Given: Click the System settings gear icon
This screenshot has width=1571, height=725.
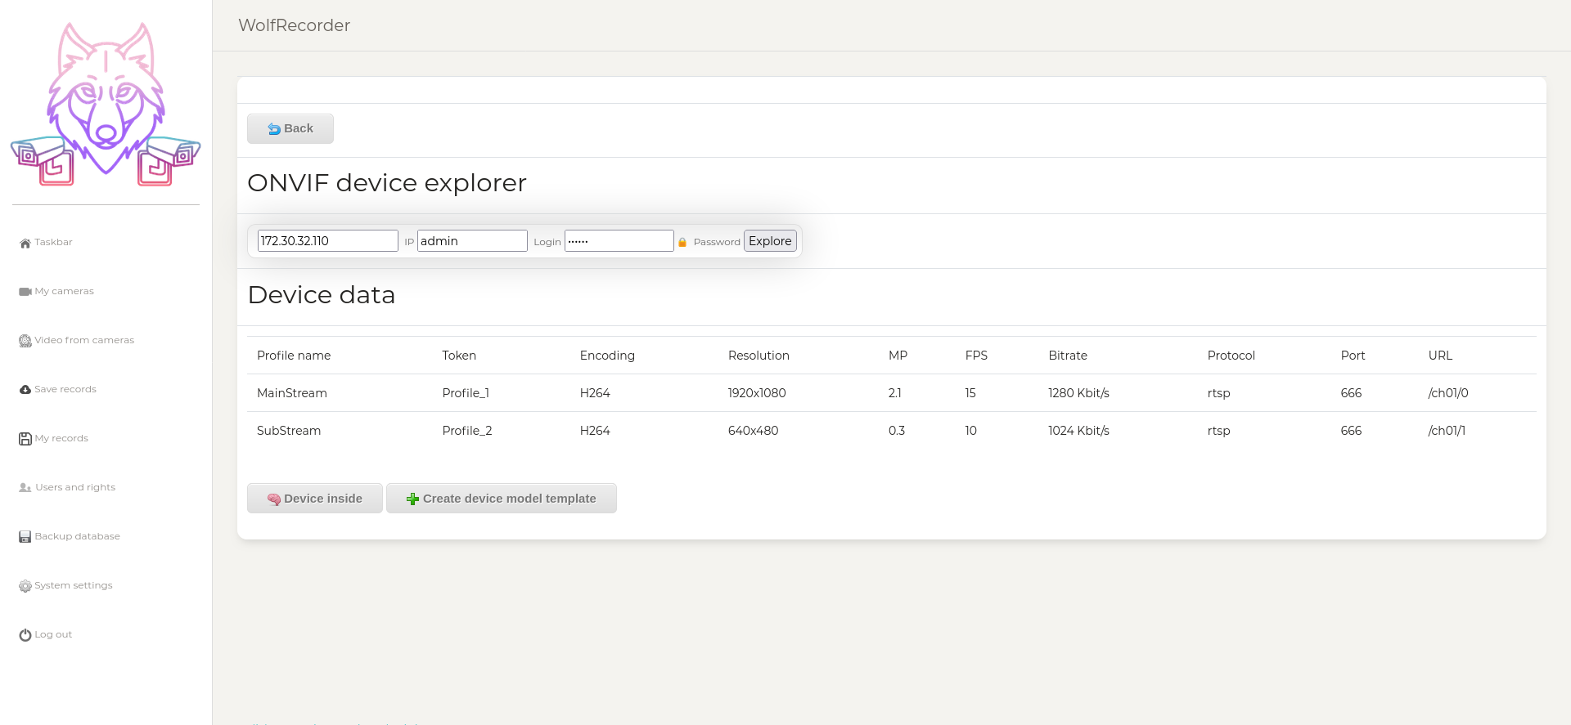Looking at the screenshot, I should pos(25,586).
